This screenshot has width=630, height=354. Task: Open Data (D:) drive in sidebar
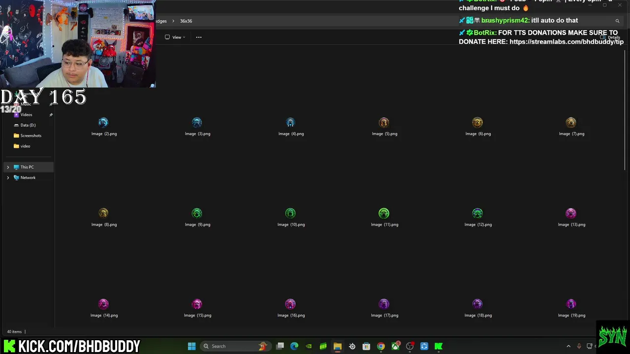point(28,125)
